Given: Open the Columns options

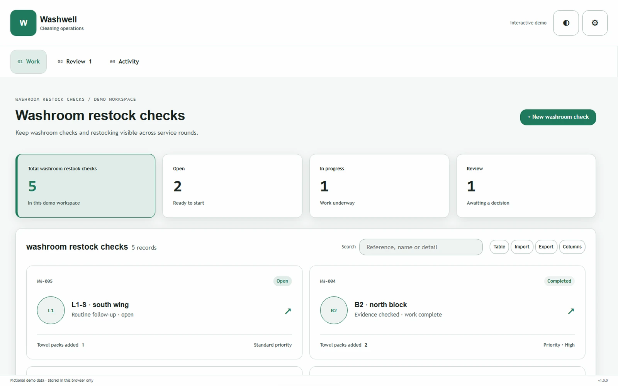Looking at the screenshot, I should [x=572, y=247].
